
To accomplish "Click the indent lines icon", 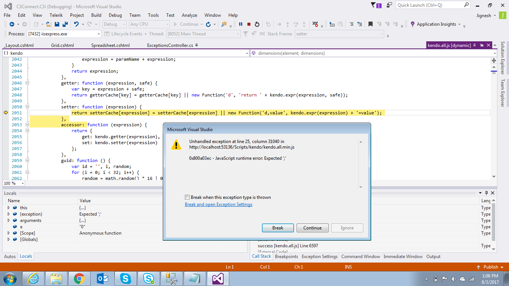I will click(351, 24).
